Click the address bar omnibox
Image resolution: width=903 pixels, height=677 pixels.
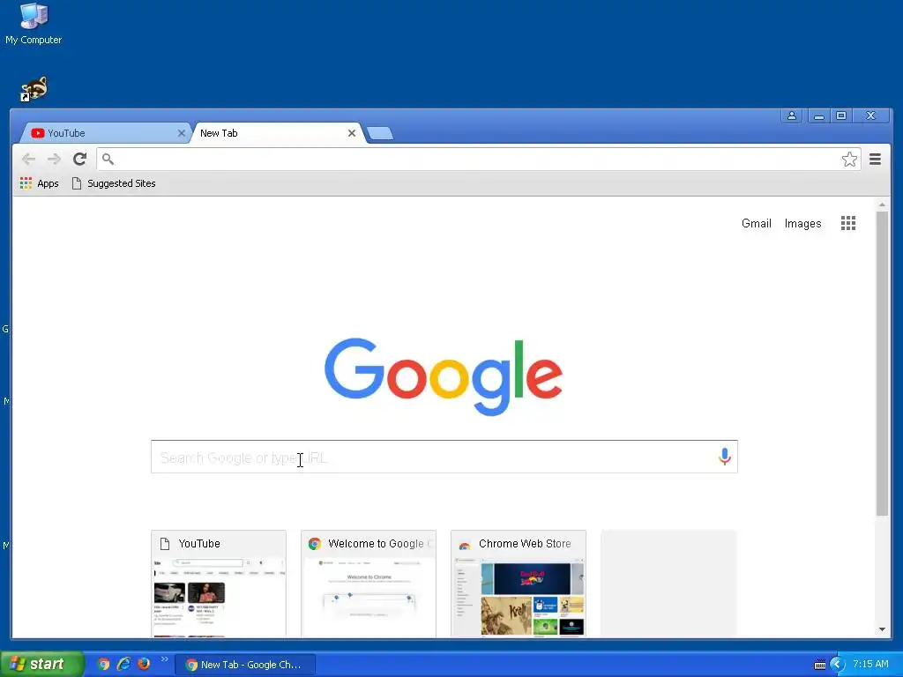coord(478,159)
